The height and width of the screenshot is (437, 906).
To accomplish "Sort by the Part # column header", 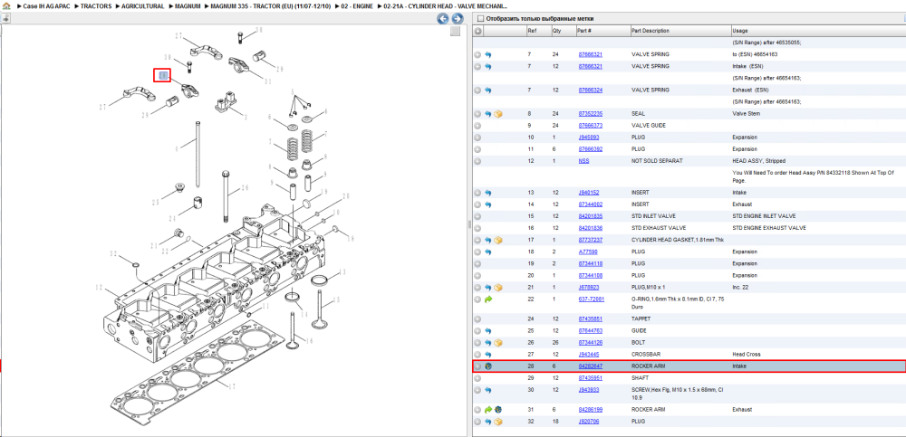I will point(602,31).
